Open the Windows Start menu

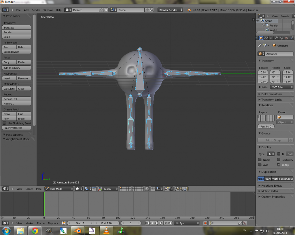[6, 231]
